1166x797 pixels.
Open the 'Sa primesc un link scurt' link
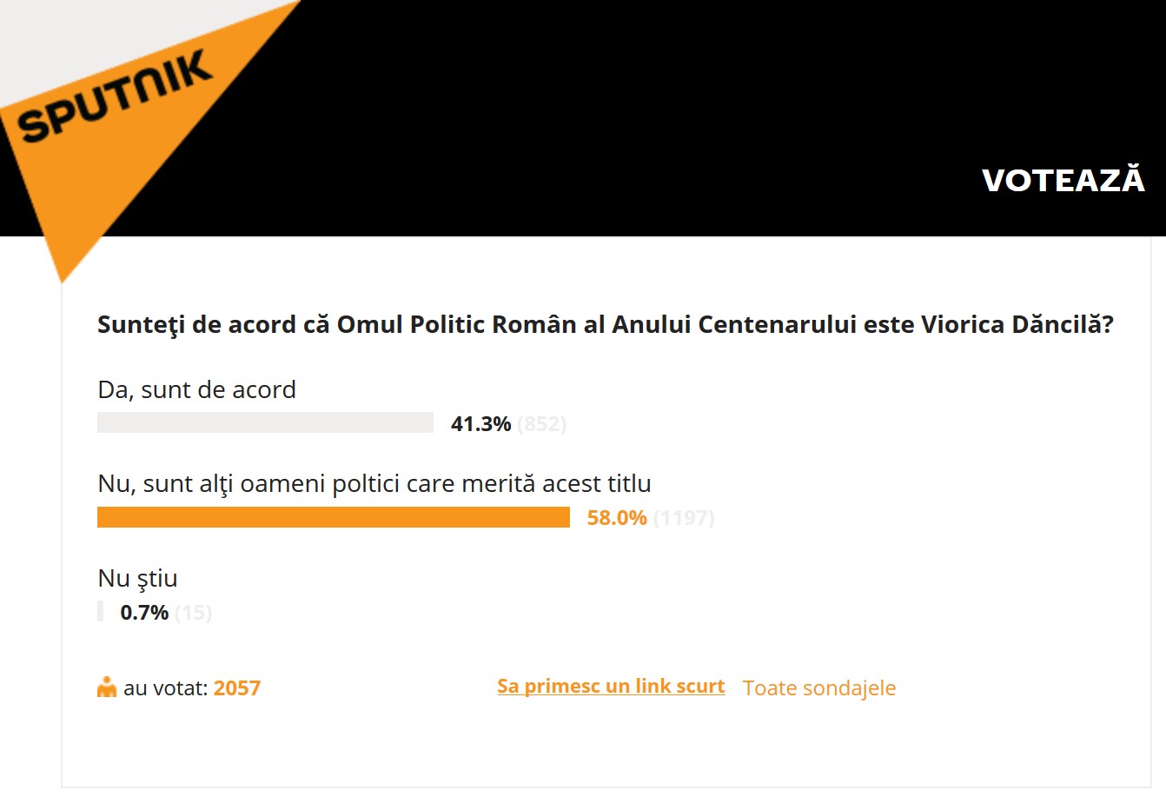point(611,687)
